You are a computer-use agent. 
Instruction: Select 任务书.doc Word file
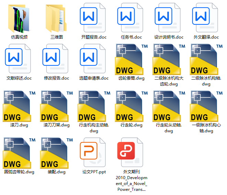click(131, 17)
